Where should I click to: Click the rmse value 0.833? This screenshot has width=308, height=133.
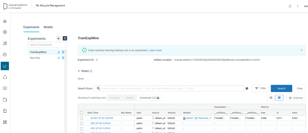(x=295, y=118)
